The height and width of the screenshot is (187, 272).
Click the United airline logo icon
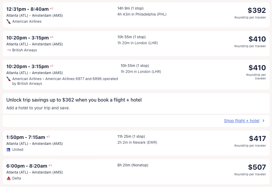point(8,150)
